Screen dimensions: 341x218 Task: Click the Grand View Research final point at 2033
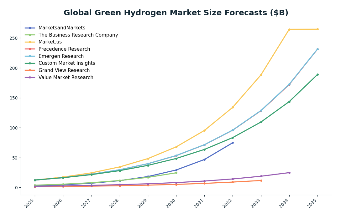[261, 181]
